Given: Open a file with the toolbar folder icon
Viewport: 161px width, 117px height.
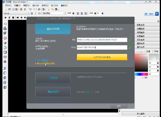Looking at the screenshot, I should 9,9.
